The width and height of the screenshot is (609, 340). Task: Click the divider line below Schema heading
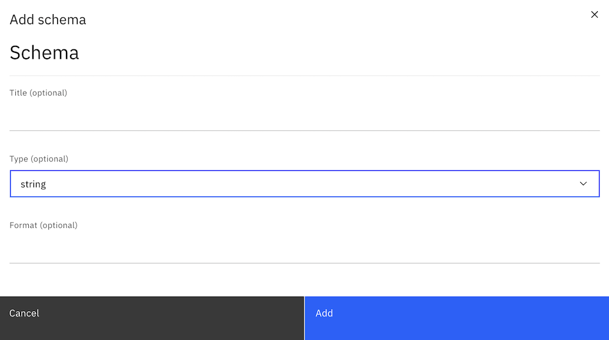(304, 76)
